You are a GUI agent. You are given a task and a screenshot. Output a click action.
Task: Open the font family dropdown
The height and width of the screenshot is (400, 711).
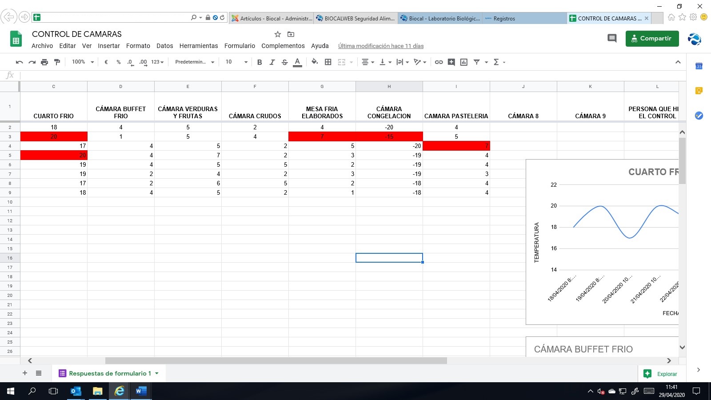pos(195,62)
